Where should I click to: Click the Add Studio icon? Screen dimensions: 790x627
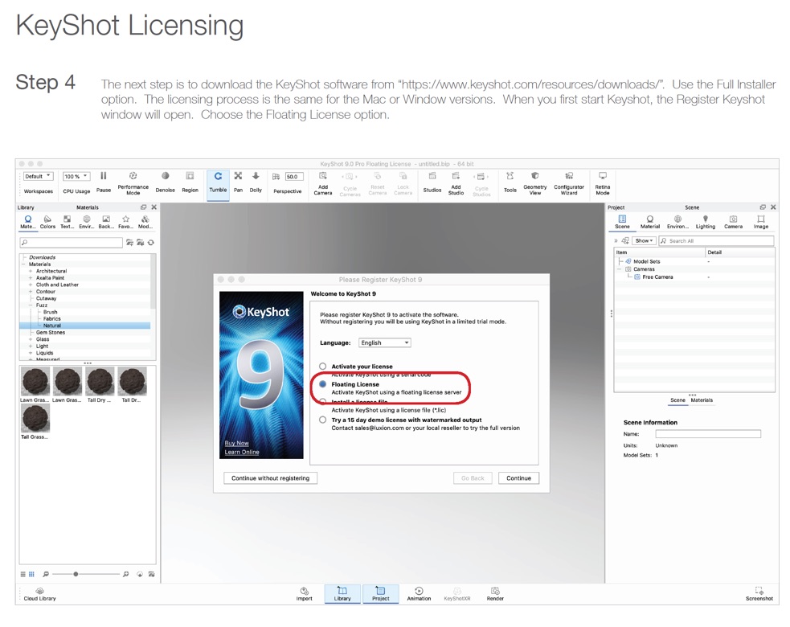pyautogui.click(x=456, y=176)
